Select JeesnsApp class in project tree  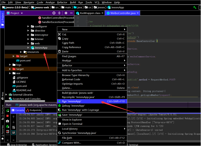pyautogui.click(x=41, y=48)
